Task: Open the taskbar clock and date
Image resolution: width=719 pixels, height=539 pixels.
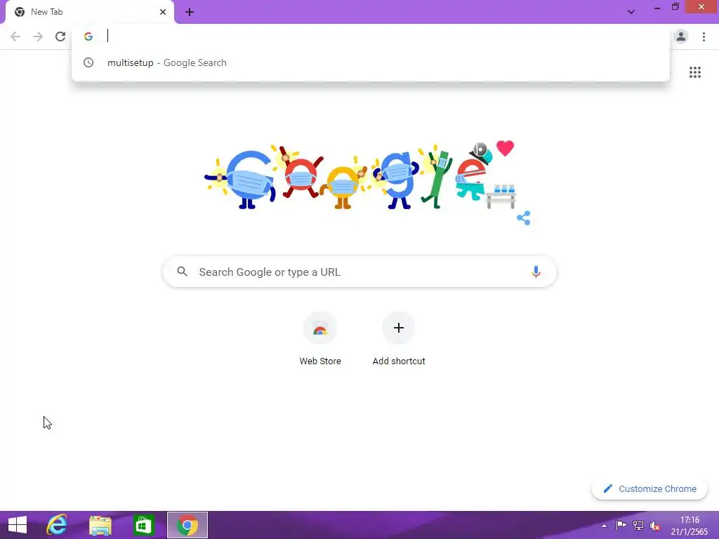Action: 690,526
